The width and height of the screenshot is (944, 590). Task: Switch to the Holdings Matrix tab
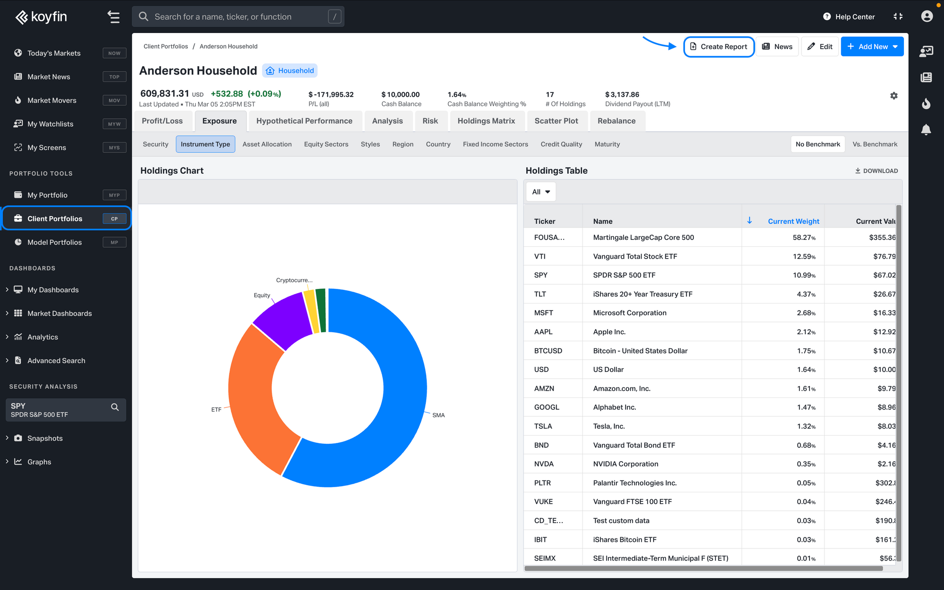pyautogui.click(x=486, y=121)
